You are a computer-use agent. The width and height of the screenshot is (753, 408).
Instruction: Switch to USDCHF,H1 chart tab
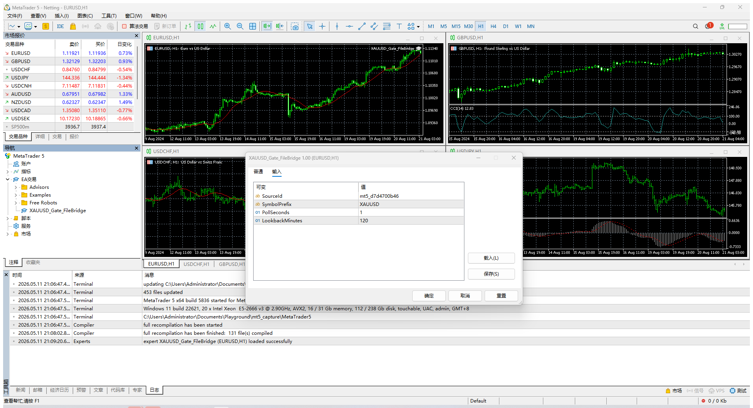coord(196,264)
